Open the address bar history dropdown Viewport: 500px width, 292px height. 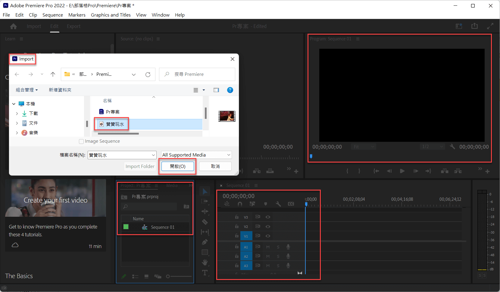tap(134, 74)
